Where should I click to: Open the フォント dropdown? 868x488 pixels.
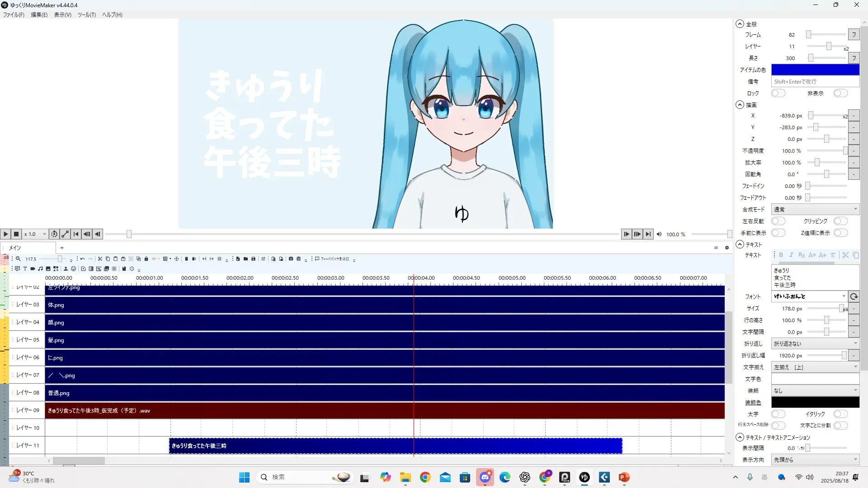(x=809, y=296)
